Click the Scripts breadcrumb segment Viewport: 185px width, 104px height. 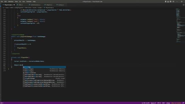click(x=40, y=8)
